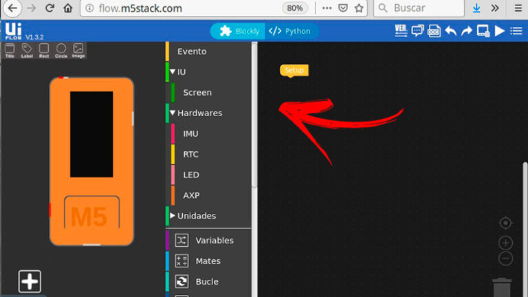This screenshot has height=297, width=528.
Task: Redo the last undone action
Action: [467, 31]
